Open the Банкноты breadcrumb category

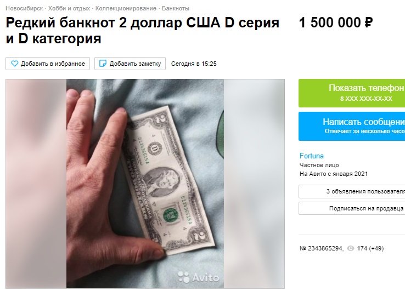[176, 8]
